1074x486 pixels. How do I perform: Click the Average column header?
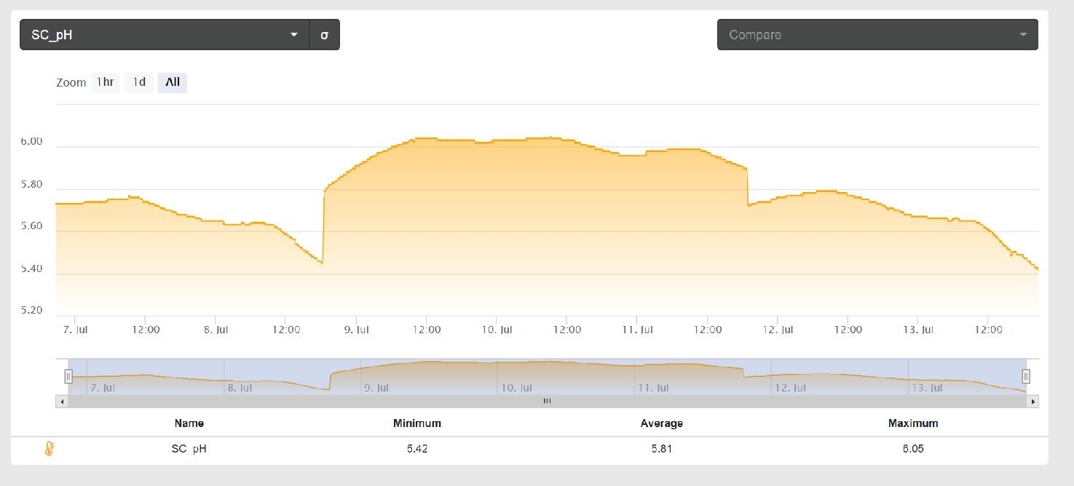coord(661,423)
